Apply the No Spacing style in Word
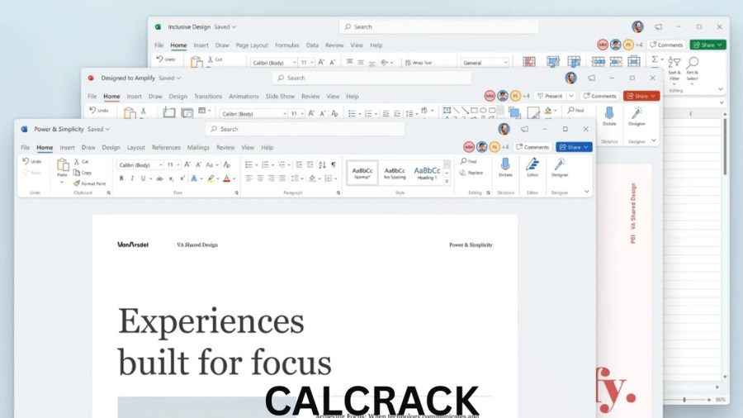This screenshot has width=743, height=418. coord(395,173)
